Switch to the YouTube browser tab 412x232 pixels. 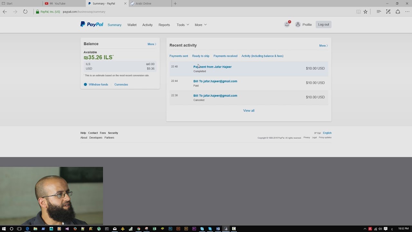tap(64, 4)
